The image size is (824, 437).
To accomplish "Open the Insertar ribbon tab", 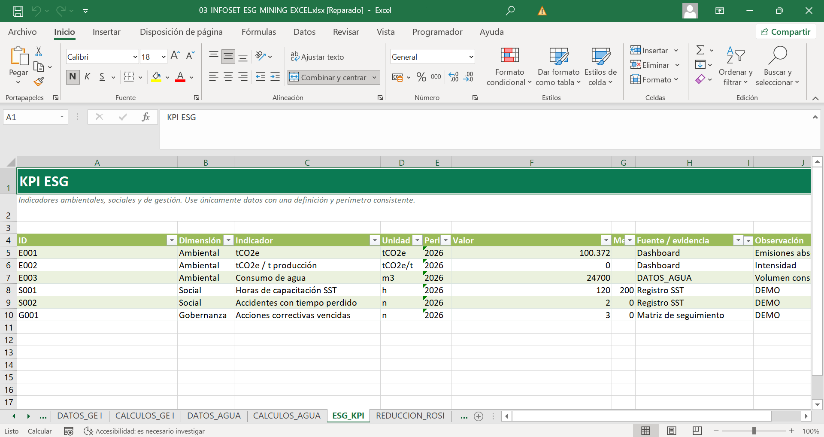I will coord(106,32).
